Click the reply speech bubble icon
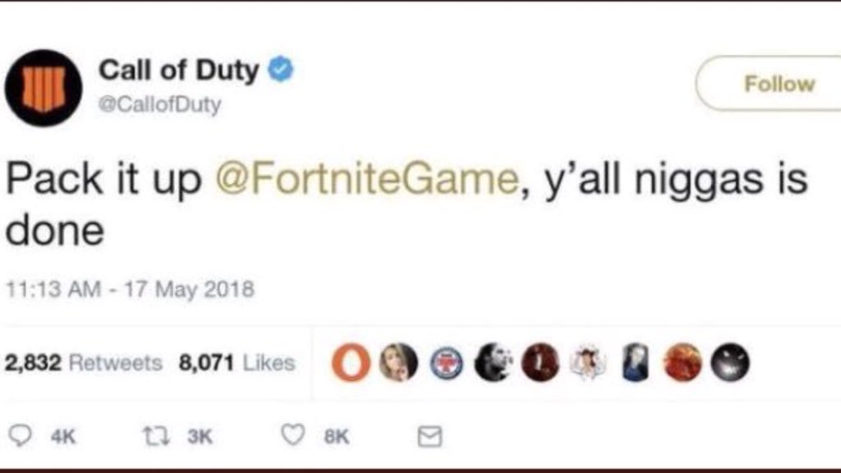 (21, 435)
